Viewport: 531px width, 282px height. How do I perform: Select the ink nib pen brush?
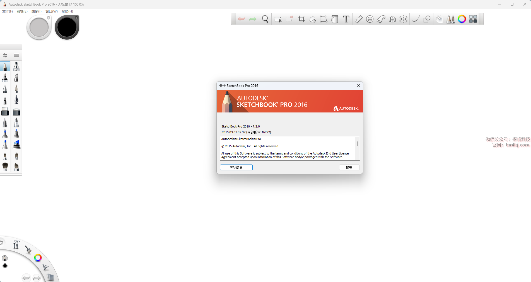16,100
